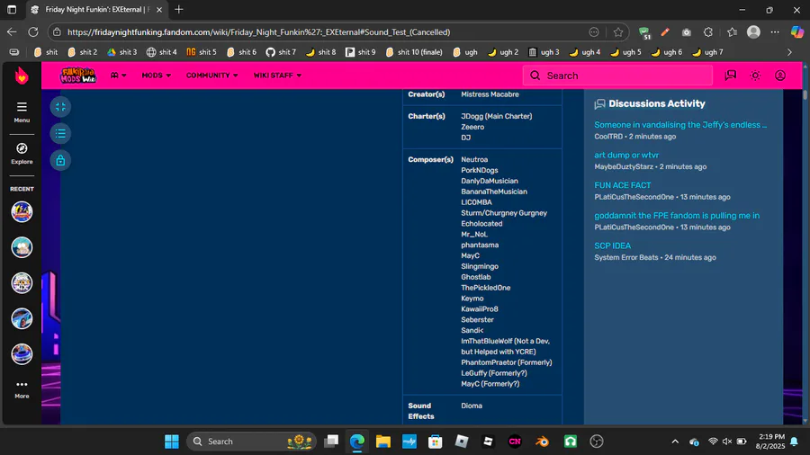Select the 'PhantomPraetor (Formerly)' text

[x=506, y=362]
